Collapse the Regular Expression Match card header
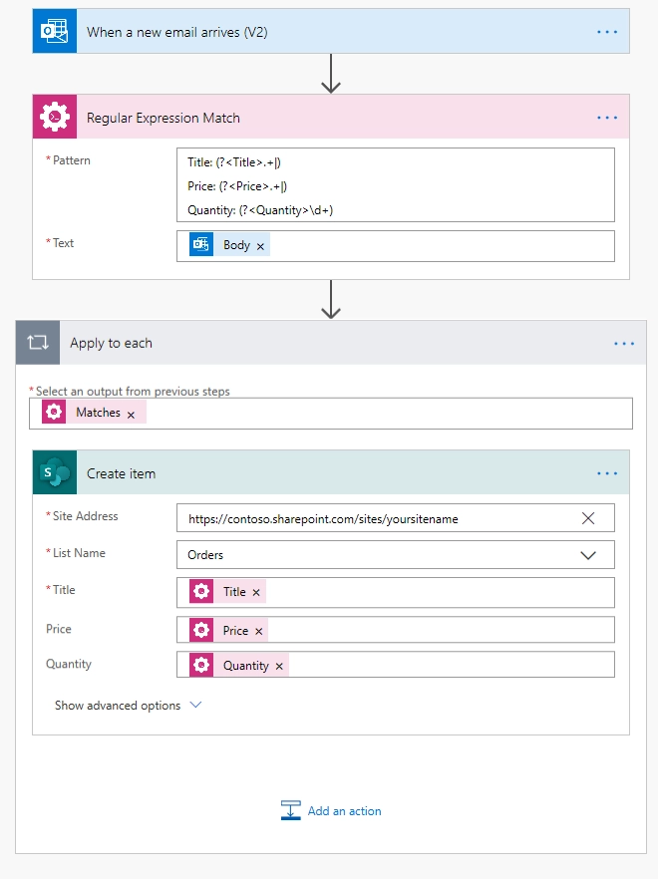The width and height of the screenshot is (658, 879). click(331, 118)
